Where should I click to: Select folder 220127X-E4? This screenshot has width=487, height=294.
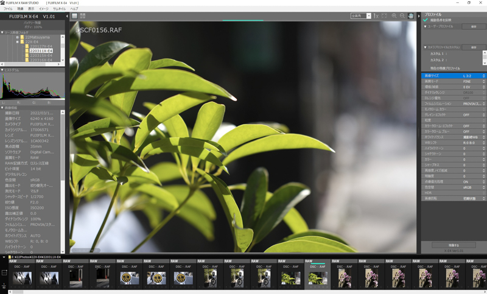coord(41,46)
